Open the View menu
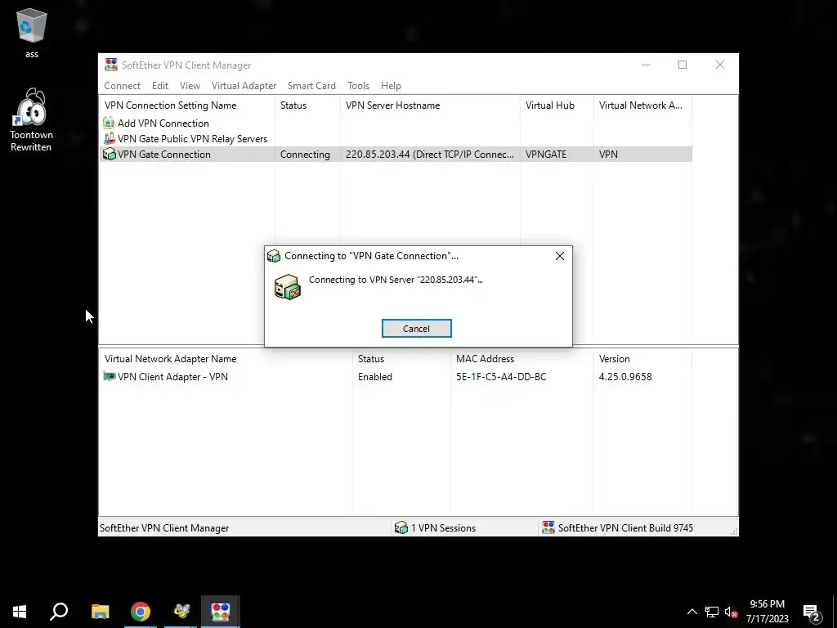 pyautogui.click(x=190, y=85)
